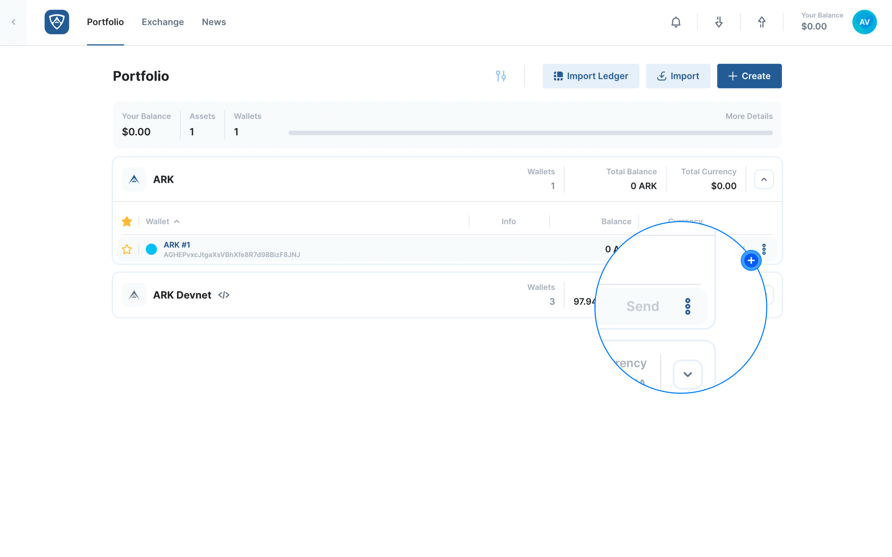892x557 pixels.
Task: Open the ARK Vault shield logo
Action: pos(57,22)
